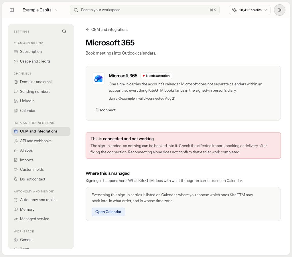This screenshot has width=292, height=257.
Task: Go back to CRM and integrations
Action: (x=107, y=30)
